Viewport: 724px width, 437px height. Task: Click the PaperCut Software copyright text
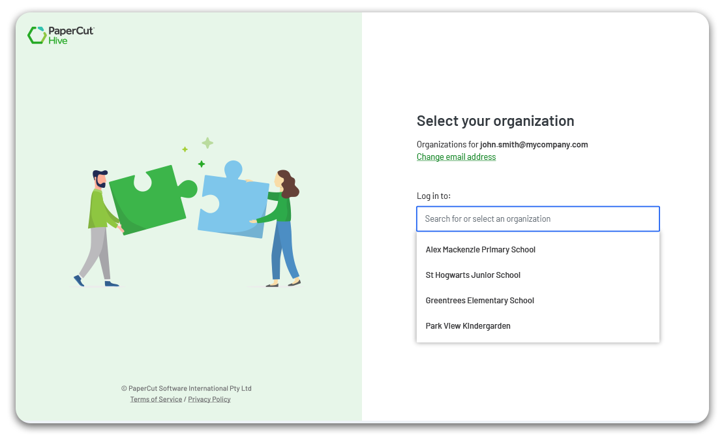click(x=186, y=388)
